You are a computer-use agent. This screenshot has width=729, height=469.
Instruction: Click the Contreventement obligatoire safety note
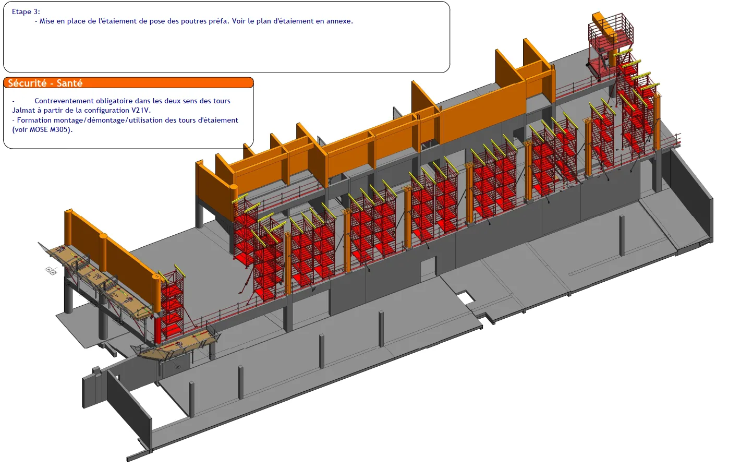(121, 105)
